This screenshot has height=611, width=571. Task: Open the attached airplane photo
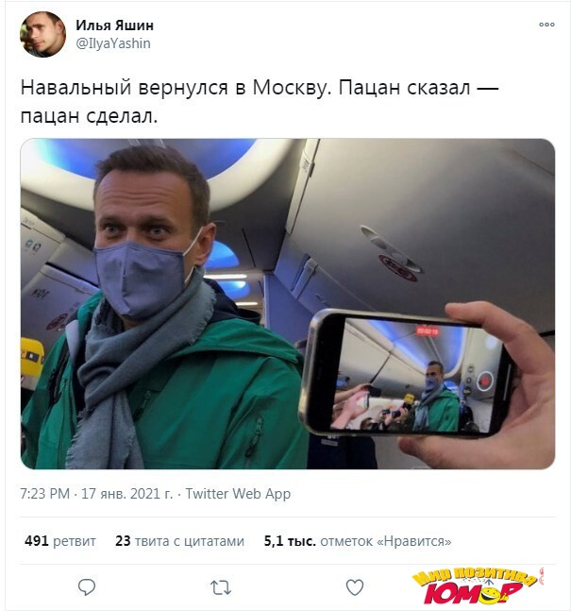click(x=288, y=303)
